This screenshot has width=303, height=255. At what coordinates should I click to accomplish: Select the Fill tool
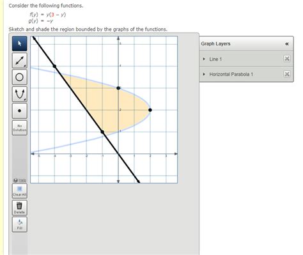pos(19,224)
